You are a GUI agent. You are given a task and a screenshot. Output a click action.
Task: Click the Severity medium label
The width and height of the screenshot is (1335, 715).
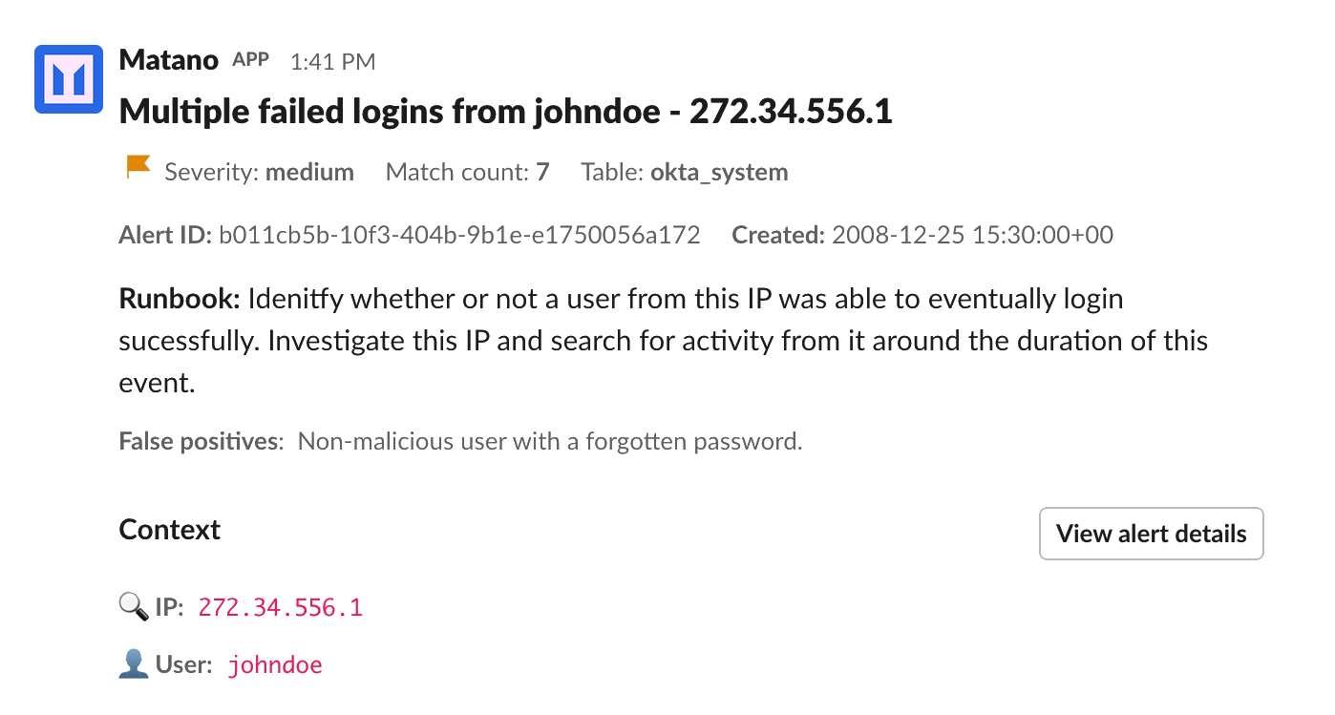tap(260, 172)
